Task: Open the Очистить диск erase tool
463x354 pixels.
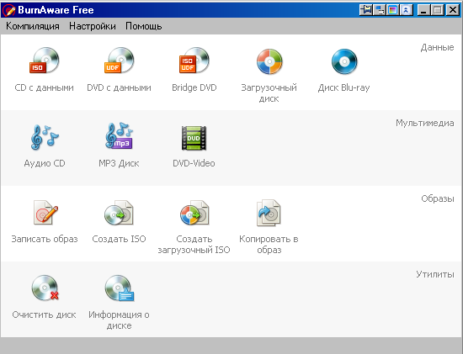Action: click(x=45, y=297)
